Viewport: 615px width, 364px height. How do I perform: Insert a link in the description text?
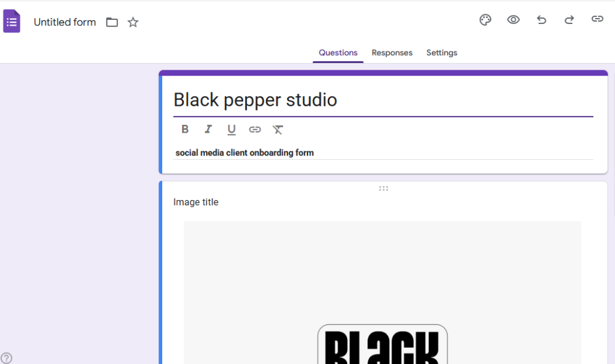pos(255,129)
